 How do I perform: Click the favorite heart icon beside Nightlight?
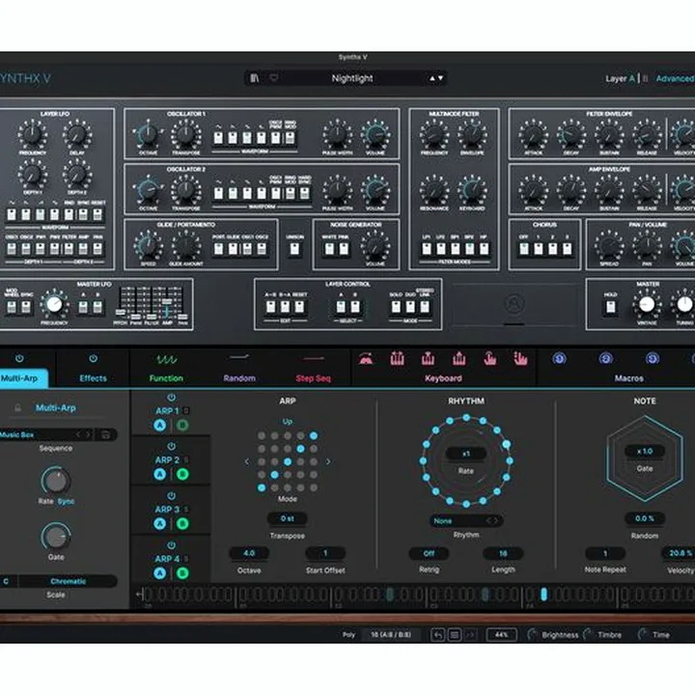point(274,78)
